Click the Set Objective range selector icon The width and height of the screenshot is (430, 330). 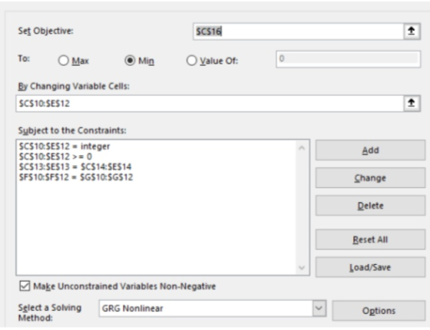click(x=412, y=31)
